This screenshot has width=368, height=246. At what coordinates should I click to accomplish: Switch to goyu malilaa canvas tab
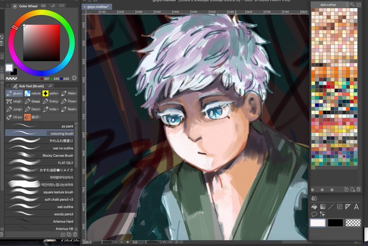click(97, 7)
